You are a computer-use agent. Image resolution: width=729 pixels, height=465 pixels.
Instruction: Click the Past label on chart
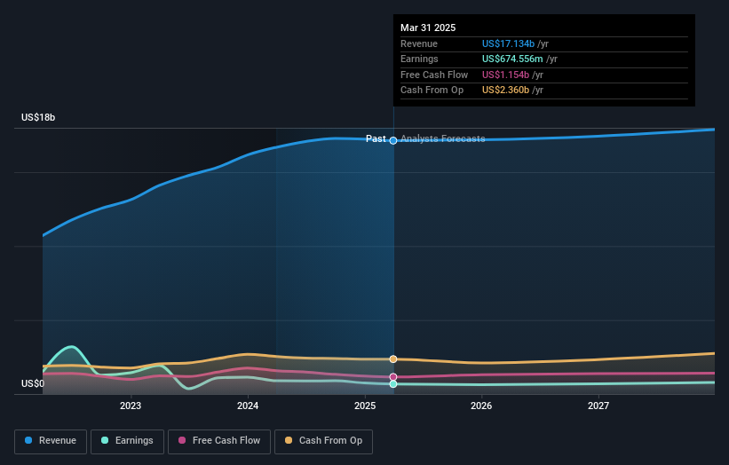[376, 138]
